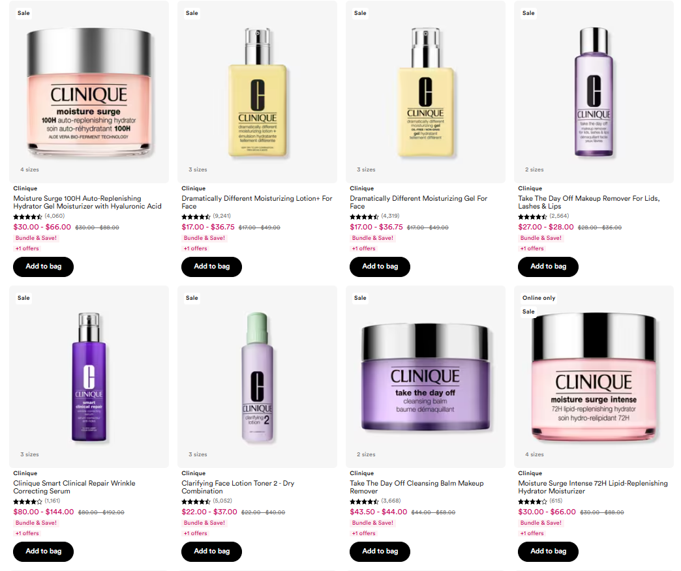This screenshot has height=571, width=681.
Task: Open Clinique Smart Clinical Repair Wrinkle Correcting Serum link
Action: coord(74,487)
